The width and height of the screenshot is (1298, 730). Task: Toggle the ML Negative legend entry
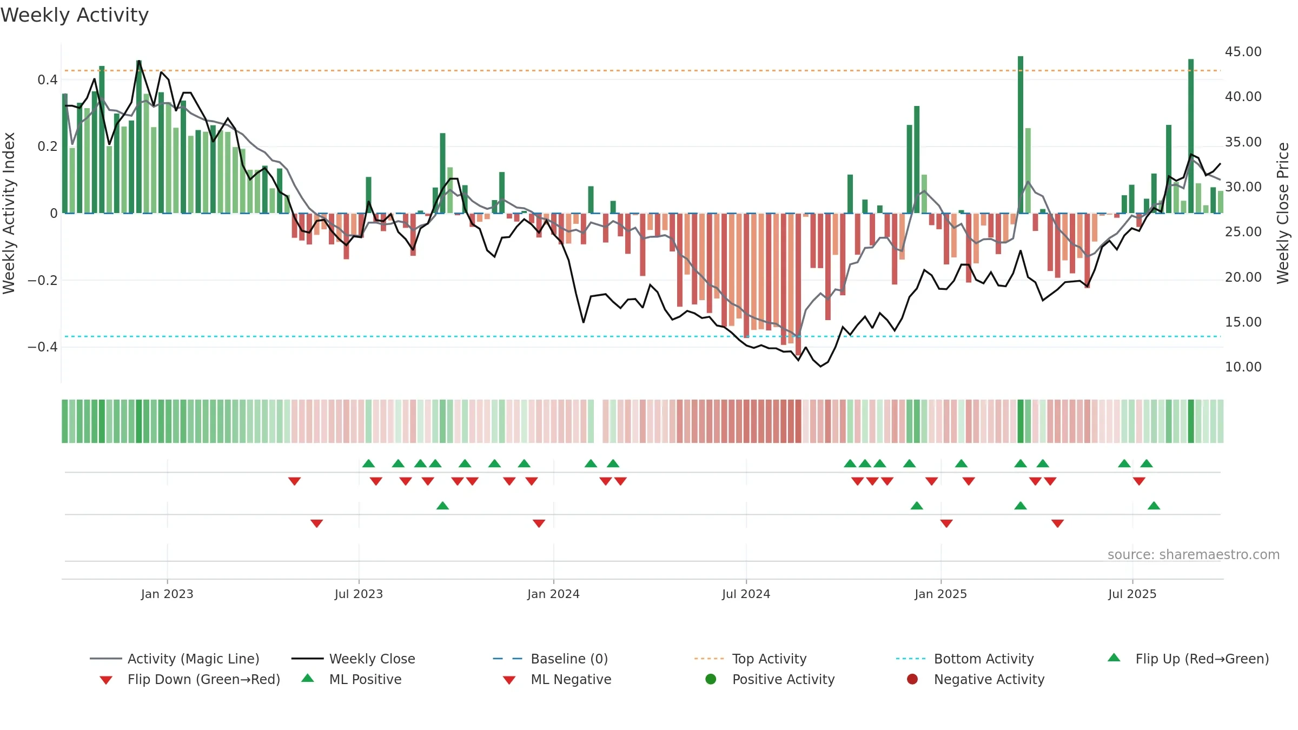(557, 679)
